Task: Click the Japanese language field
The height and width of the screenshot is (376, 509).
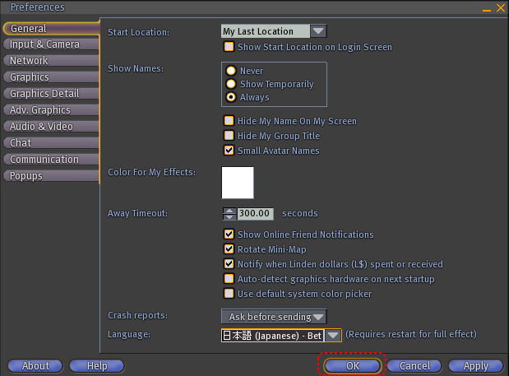Action: point(273,335)
